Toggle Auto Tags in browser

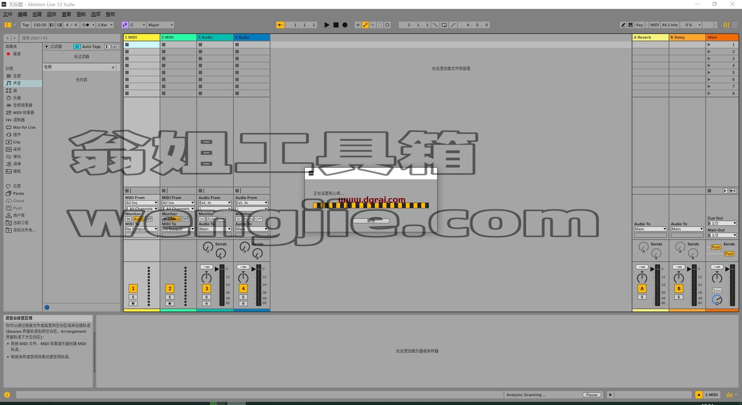(87, 46)
